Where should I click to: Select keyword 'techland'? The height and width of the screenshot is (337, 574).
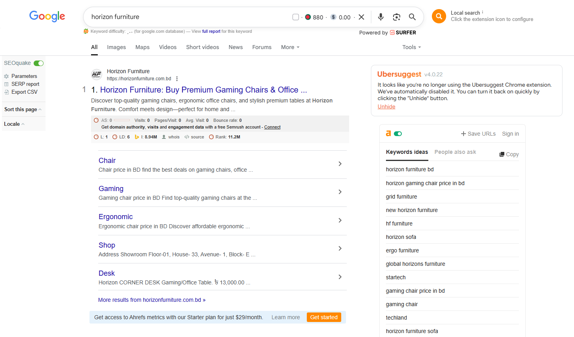[396, 318]
